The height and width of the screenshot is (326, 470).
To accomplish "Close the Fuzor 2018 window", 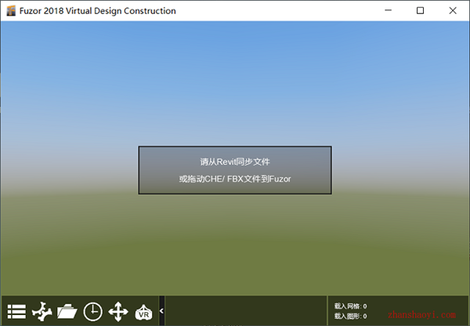I will tap(453, 10).
